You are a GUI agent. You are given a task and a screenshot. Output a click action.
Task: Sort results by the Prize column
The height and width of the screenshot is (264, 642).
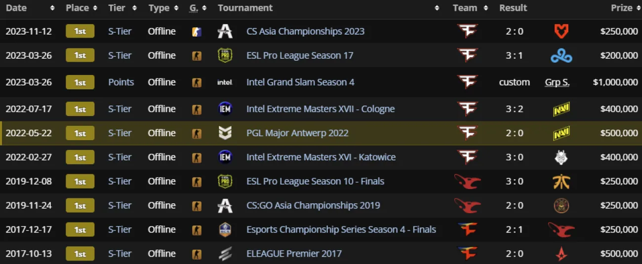click(621, 8)
